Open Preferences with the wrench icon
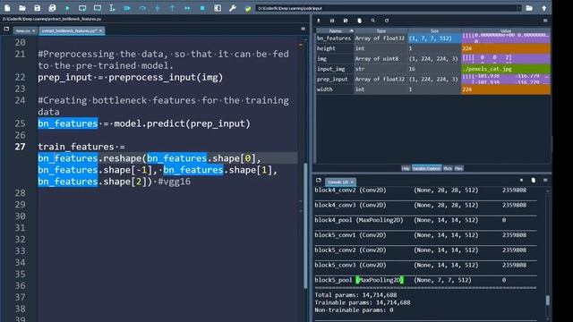This screenshot has width=573, height=322. click(x=233, y=8)
